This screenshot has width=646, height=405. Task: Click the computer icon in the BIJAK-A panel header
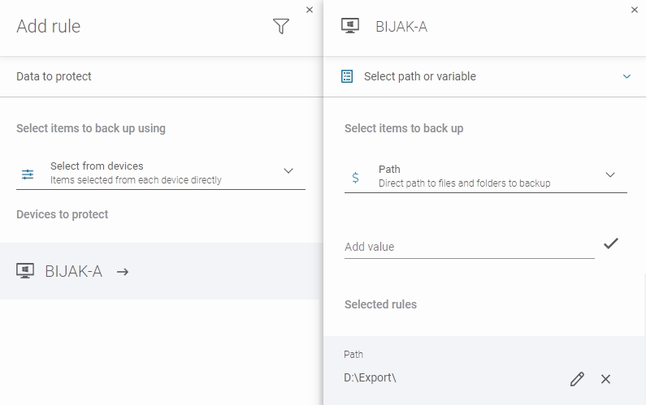351,27
